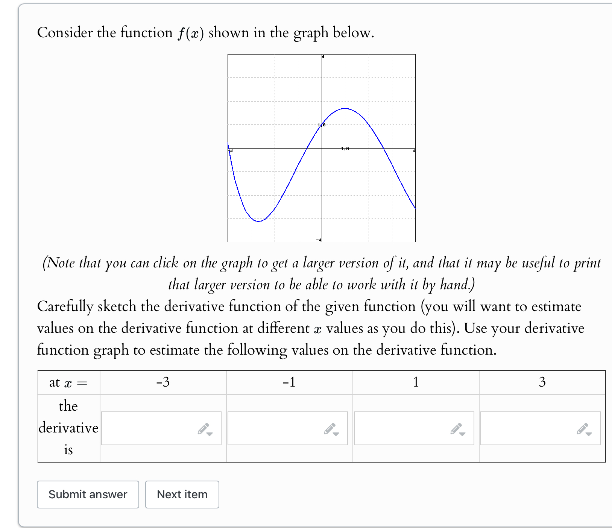
Task: Open the chevron beside the x = 1 pencil icon
Action: [x=463, y=434]
